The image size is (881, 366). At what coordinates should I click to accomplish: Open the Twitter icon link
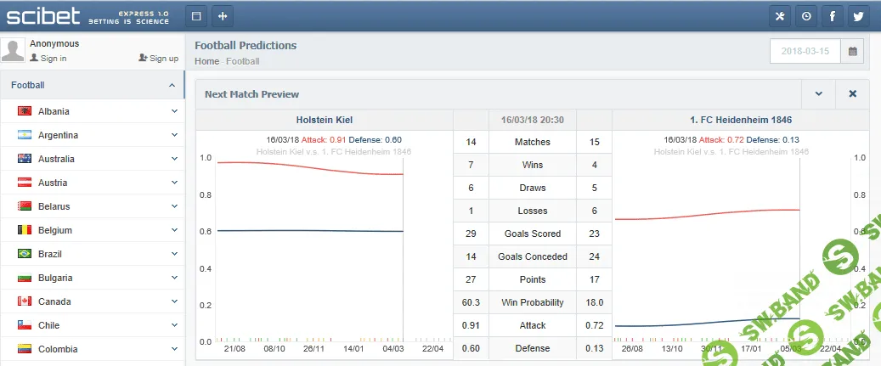pyautogui.click(x=858, y=16)
